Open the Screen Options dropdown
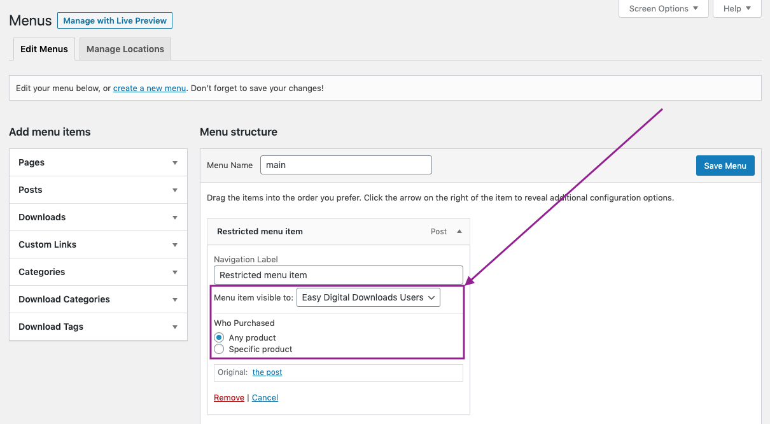The height and width of the screenshot is (424, 770). pos(664,9)
